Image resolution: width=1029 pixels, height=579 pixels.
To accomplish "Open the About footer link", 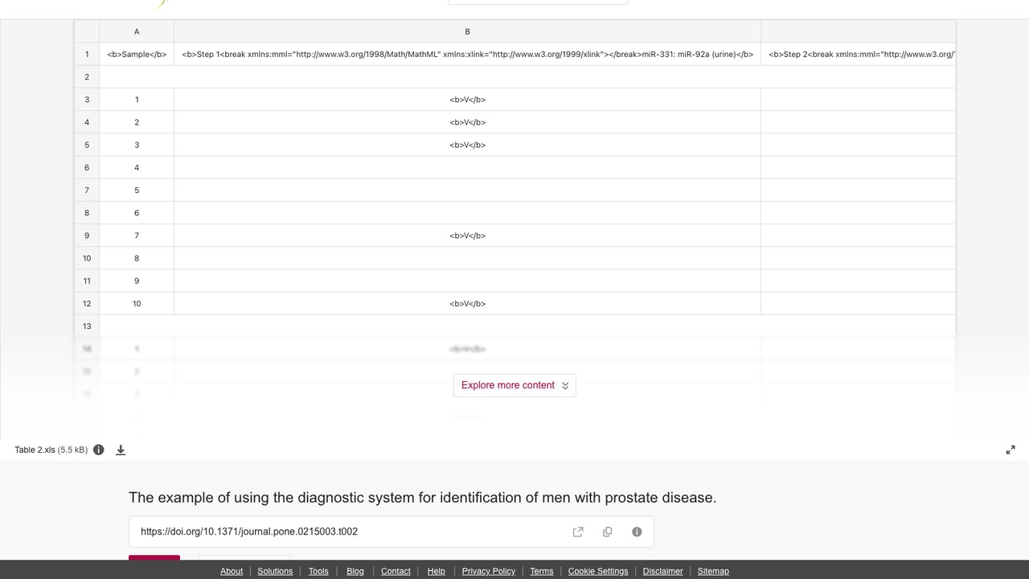I will 232,571.
